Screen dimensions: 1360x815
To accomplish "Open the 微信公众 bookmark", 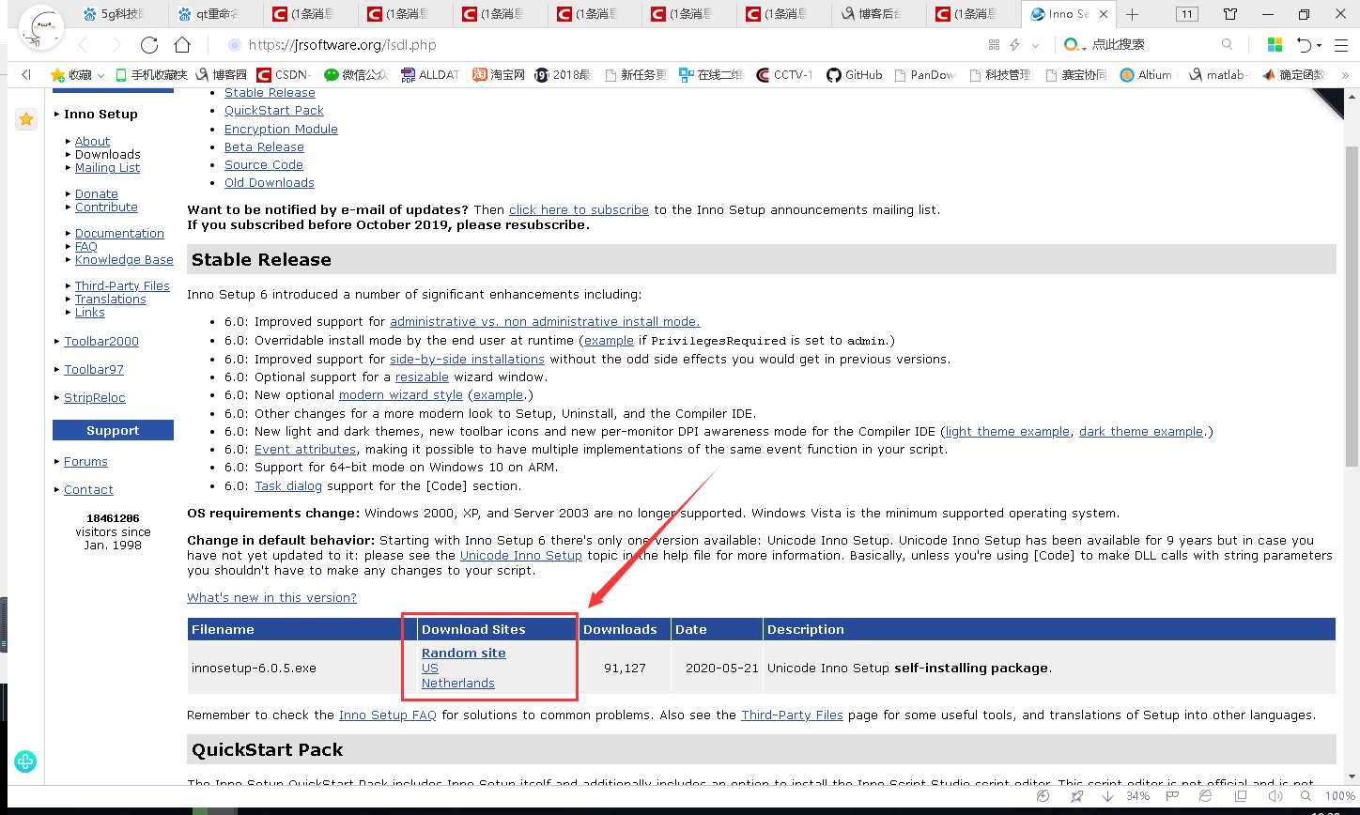I will (x=356, y=75).
